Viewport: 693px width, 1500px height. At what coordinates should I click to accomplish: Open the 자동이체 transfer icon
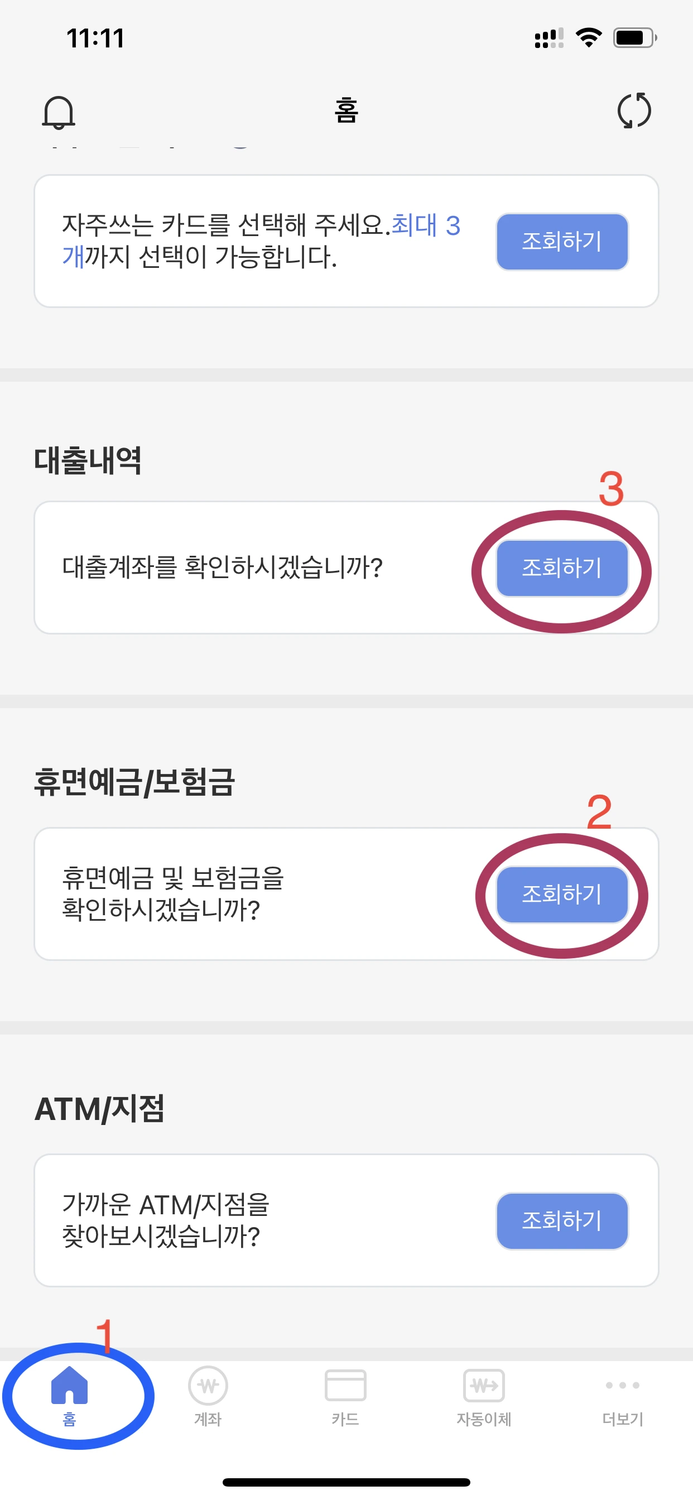tap(484, 1385)
